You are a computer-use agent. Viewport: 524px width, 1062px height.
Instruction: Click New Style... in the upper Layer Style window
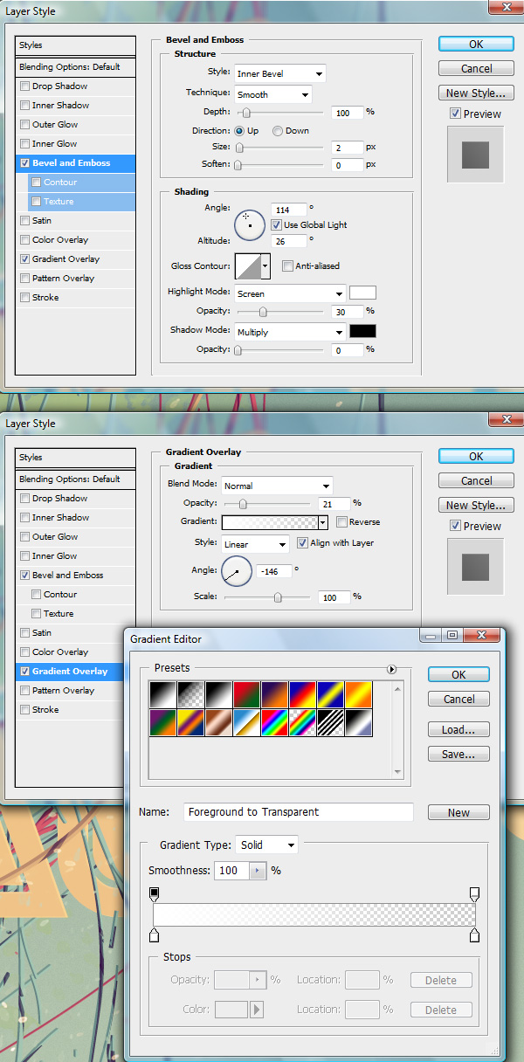[x=475, y=93]
